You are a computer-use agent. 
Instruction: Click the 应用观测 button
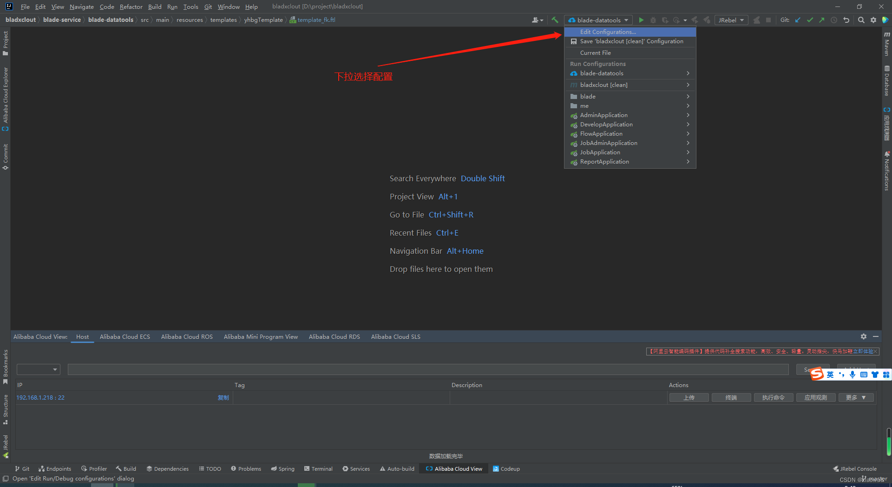pos(816,398)
